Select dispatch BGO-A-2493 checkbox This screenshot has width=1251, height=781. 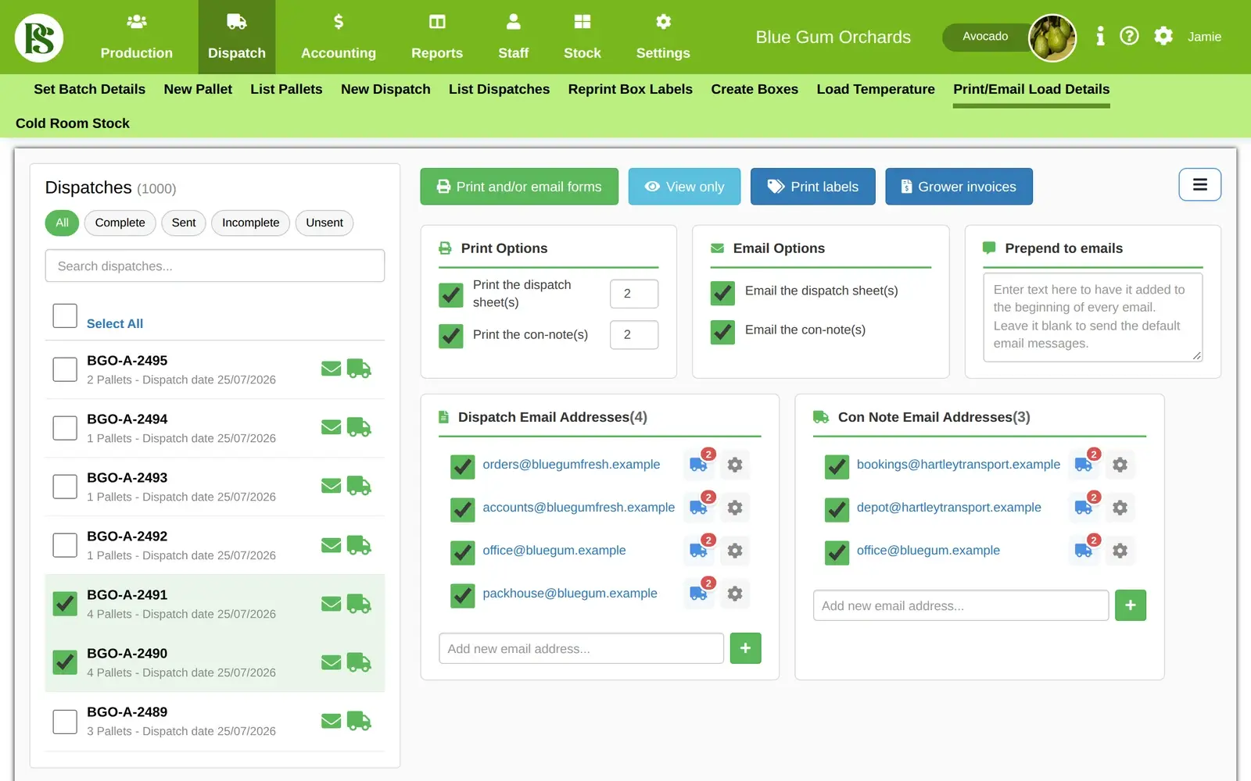point(65,487)
